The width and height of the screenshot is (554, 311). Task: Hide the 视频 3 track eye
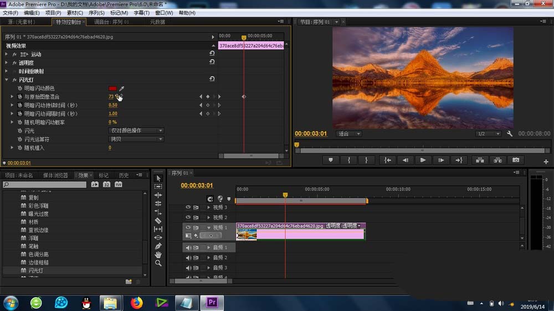click(188, 208)
